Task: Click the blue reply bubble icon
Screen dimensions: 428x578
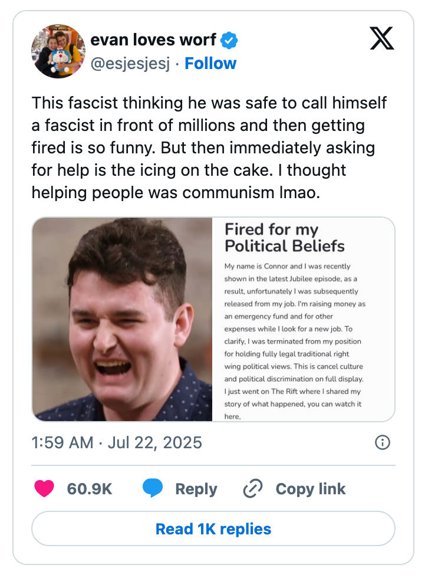Action: pyautogui.click(x=152, y=488)
